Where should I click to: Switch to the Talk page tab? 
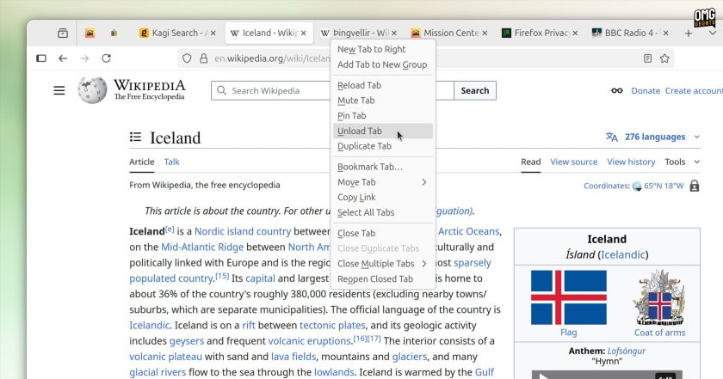pyautogui.click(x=171, y=162)
